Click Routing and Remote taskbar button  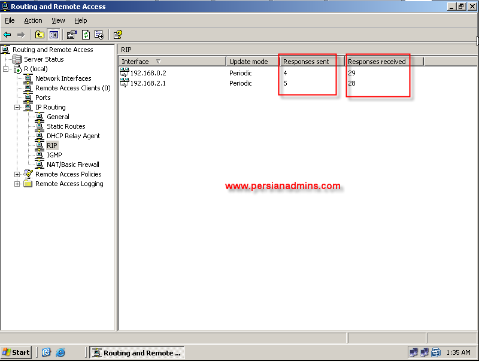137,352
